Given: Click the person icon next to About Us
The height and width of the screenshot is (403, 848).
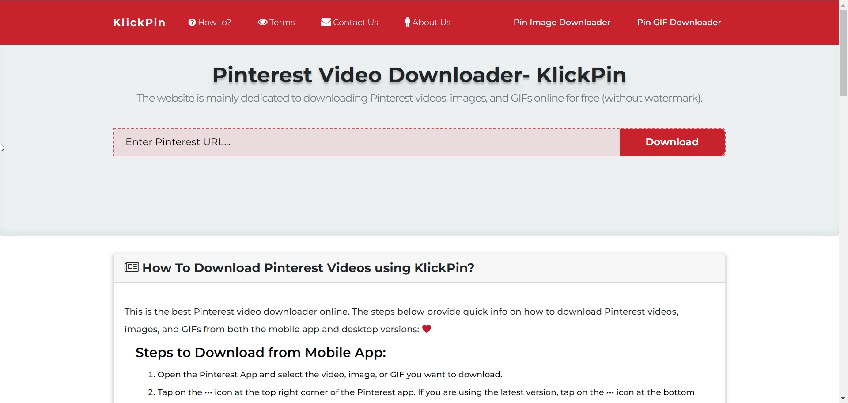Looking at the screenshot, I should tap(406, 22).
